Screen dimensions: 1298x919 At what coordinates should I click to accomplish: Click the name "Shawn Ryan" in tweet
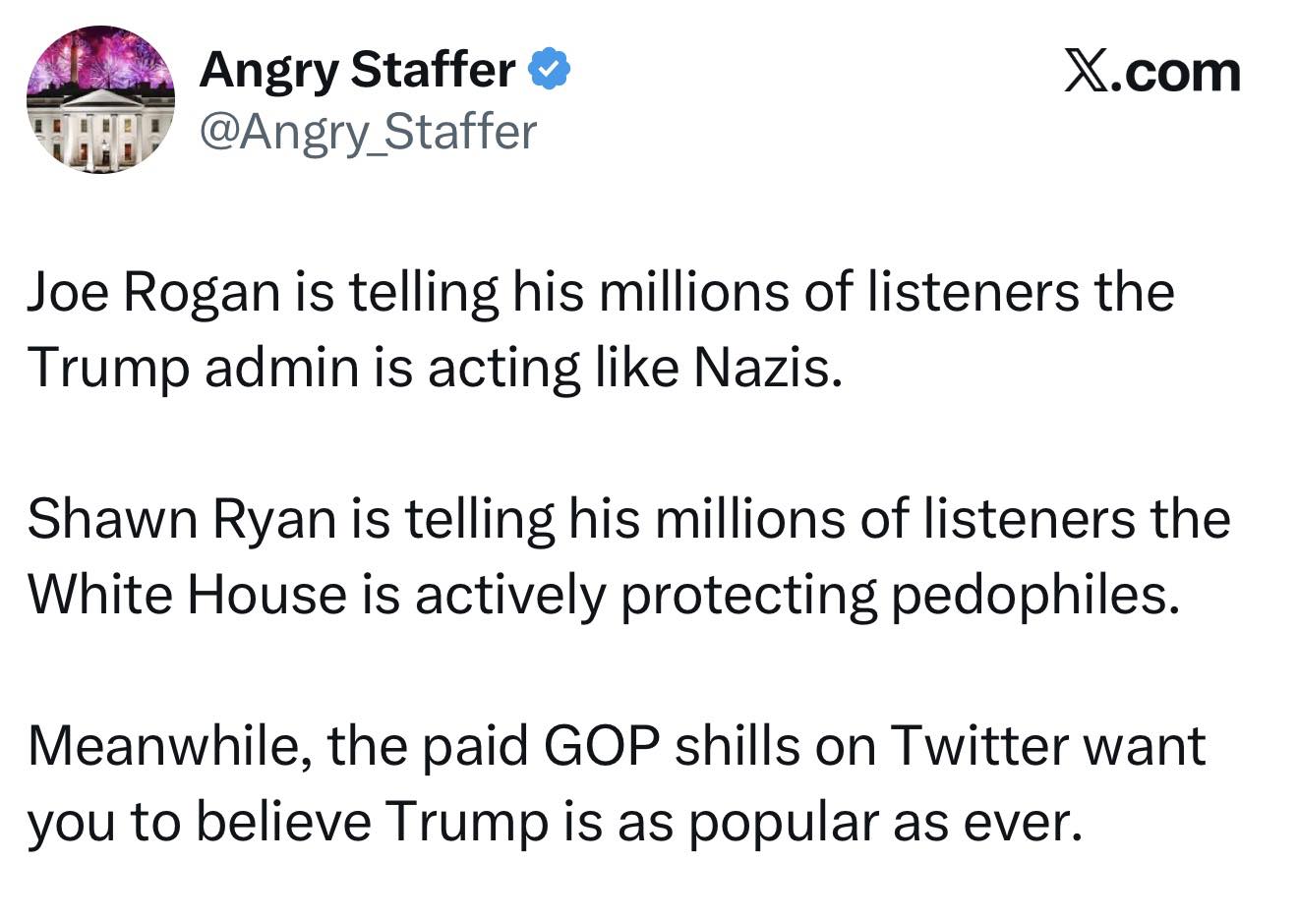pyautogui.click(x=182, y=519)
